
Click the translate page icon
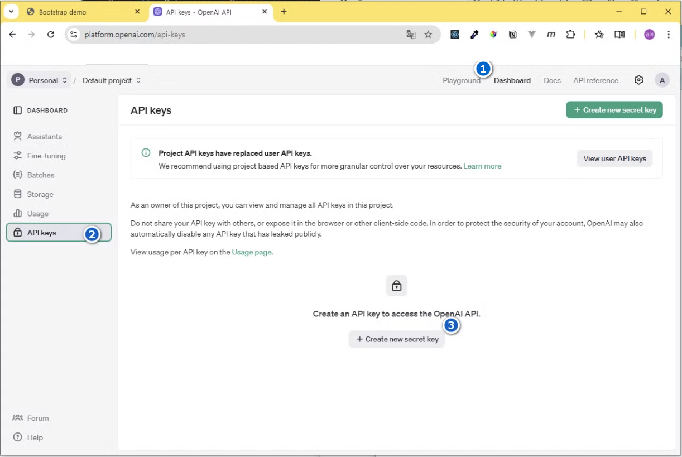(411, 35)
